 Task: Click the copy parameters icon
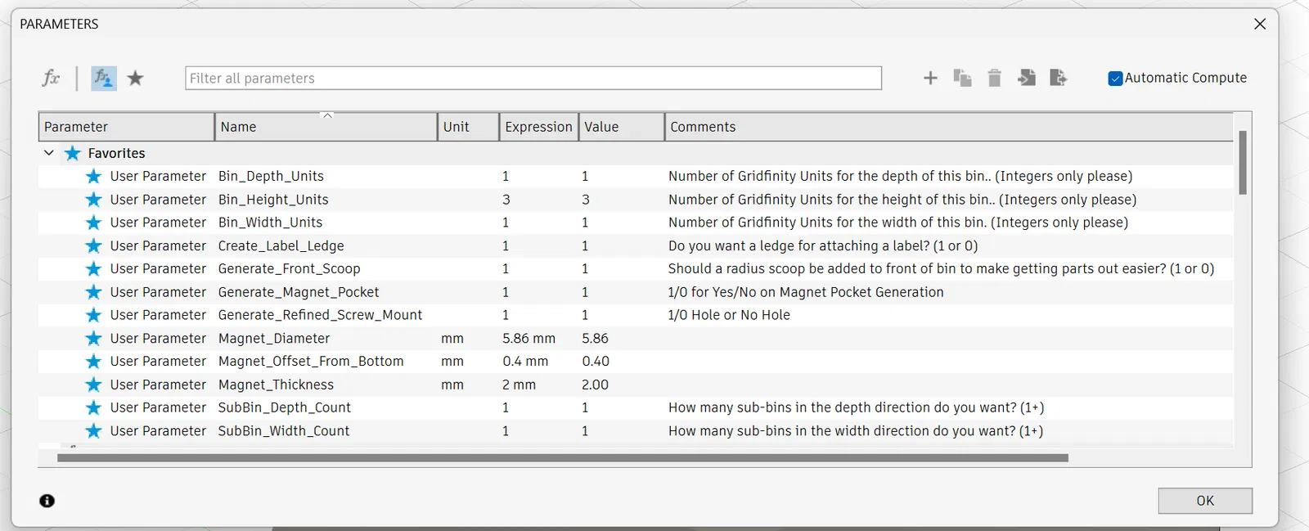click(x=962, y=78)
